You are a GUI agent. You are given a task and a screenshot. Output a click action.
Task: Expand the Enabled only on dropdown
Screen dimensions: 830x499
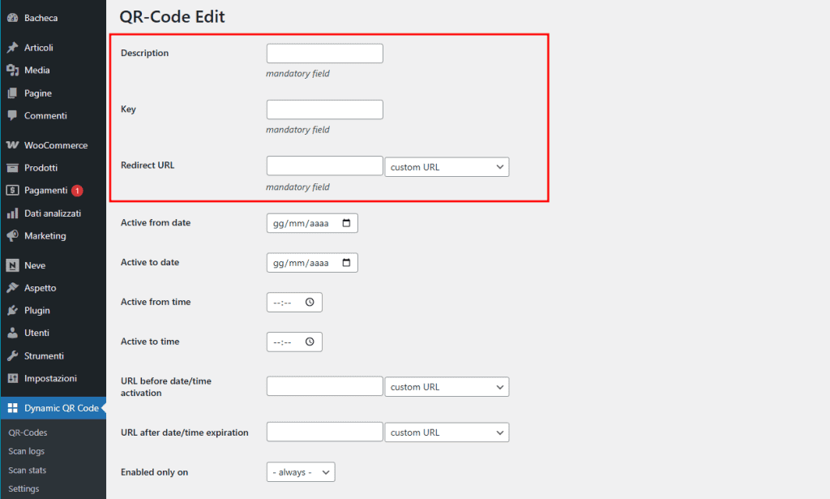pyautogui.click(x=301, y=471)
